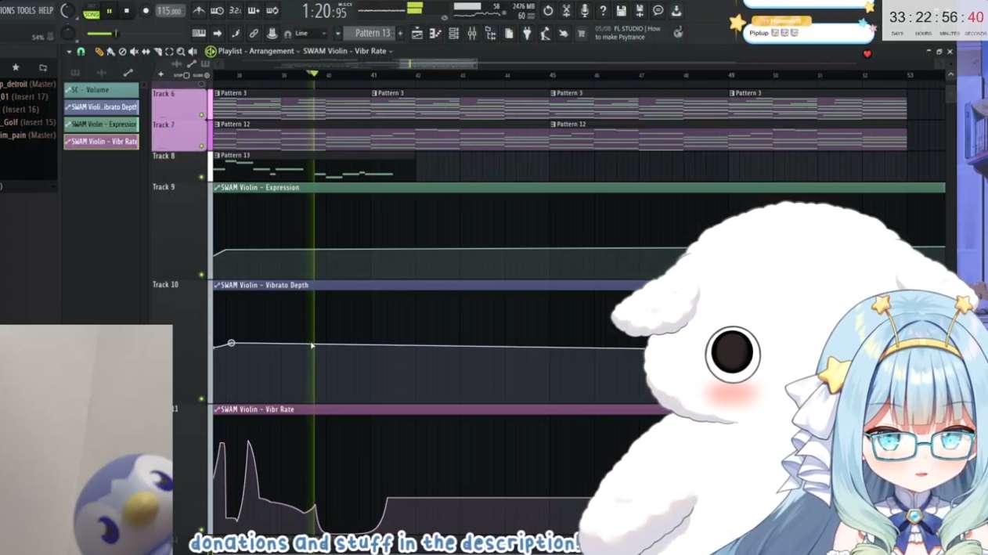
Task: Select 'SC - Volume' in the picker
Action: [102, 90]
